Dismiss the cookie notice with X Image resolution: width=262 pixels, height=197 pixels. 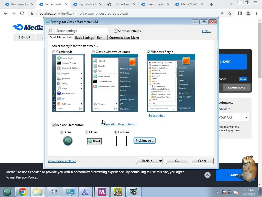[207, 175]
